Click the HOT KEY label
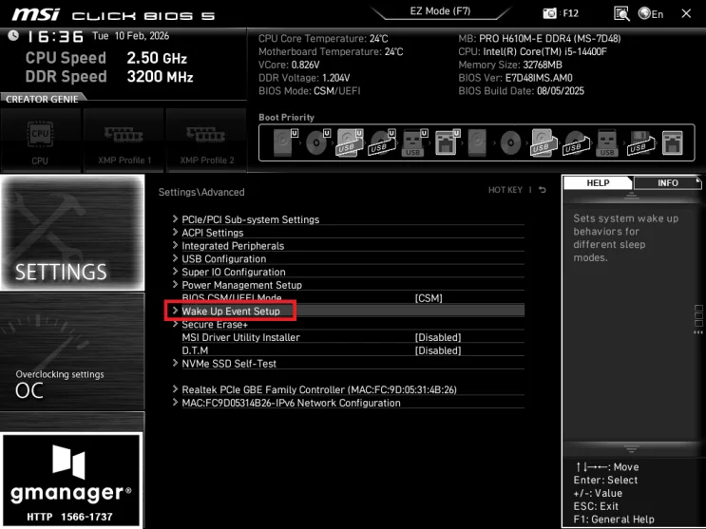 [x=506, y=190]
